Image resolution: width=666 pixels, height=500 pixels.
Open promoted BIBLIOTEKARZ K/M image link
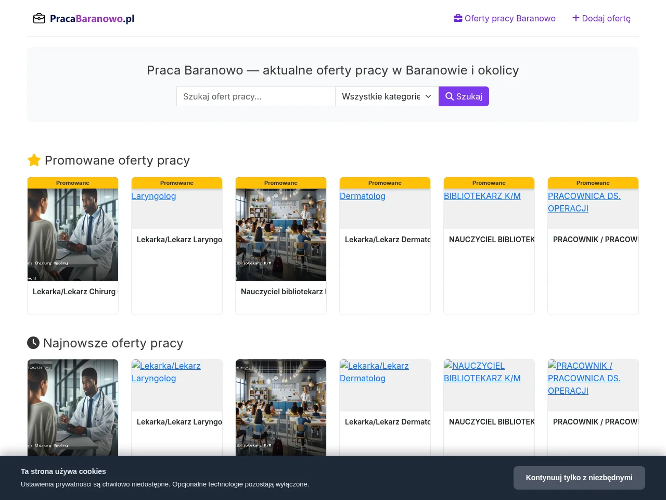[482, 196]
